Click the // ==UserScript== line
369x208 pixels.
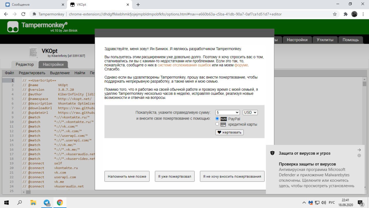tap(39, 81)
